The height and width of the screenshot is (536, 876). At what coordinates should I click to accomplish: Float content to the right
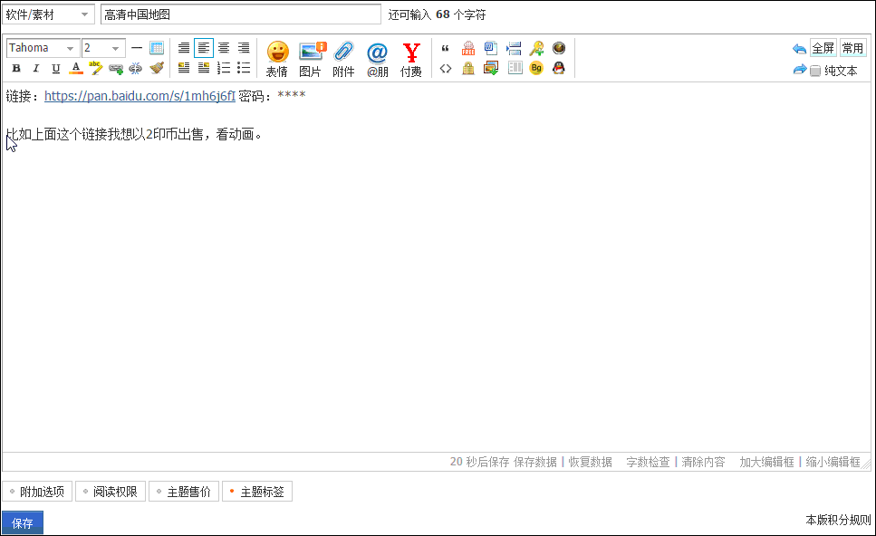pos(204,68)
